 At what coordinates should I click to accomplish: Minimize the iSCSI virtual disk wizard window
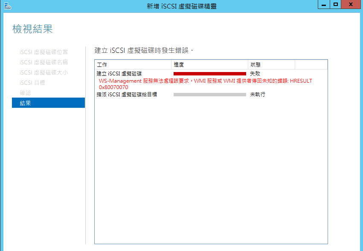324,5
